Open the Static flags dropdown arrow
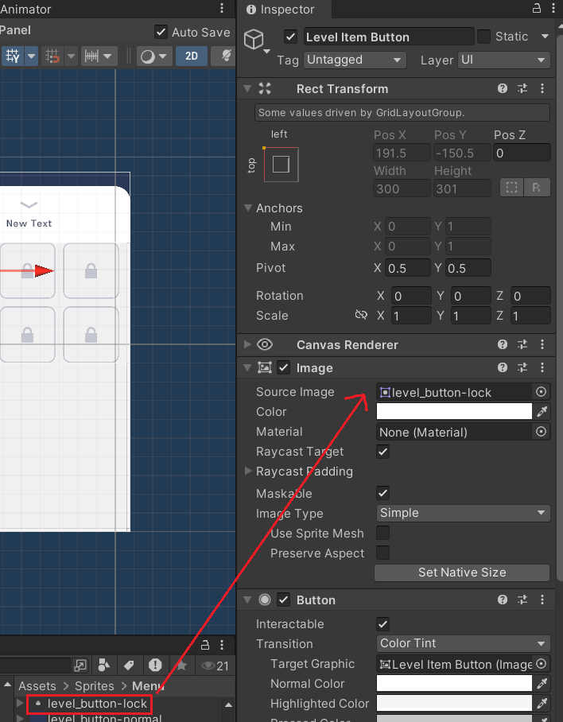This screenshot has height=722, width=563. tap(545, 37)
